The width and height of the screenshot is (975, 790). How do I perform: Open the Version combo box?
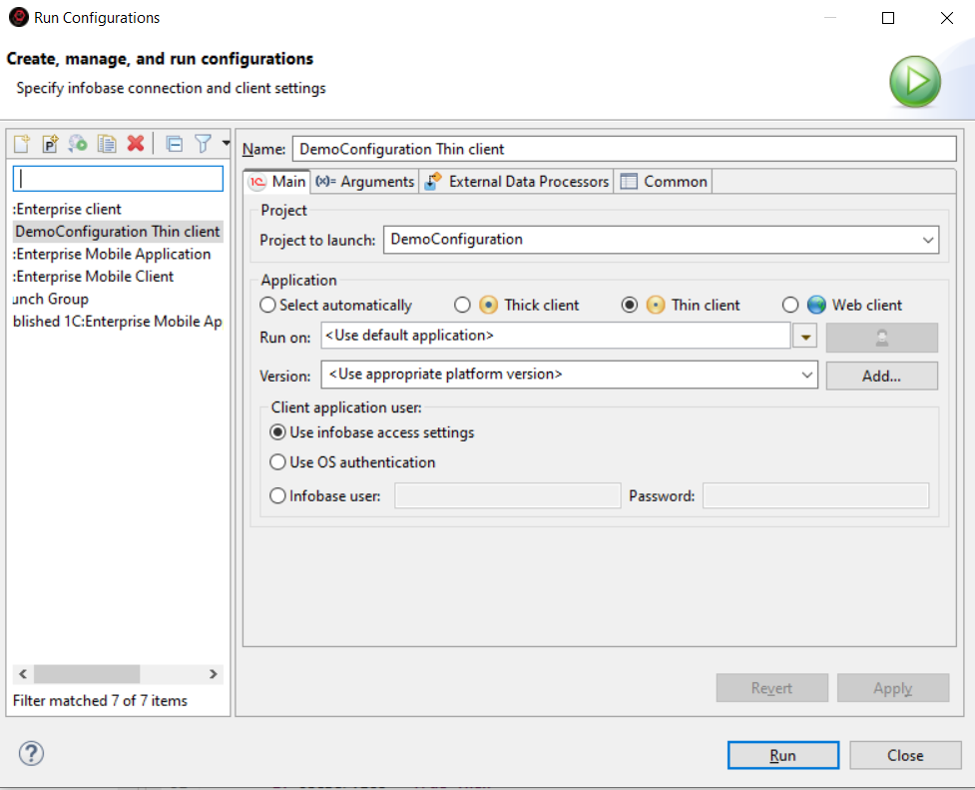(x=807, y=375)
